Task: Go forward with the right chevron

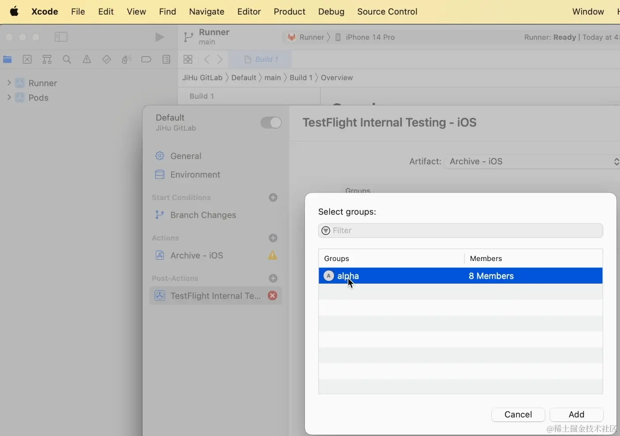Action: pos(220,59)
